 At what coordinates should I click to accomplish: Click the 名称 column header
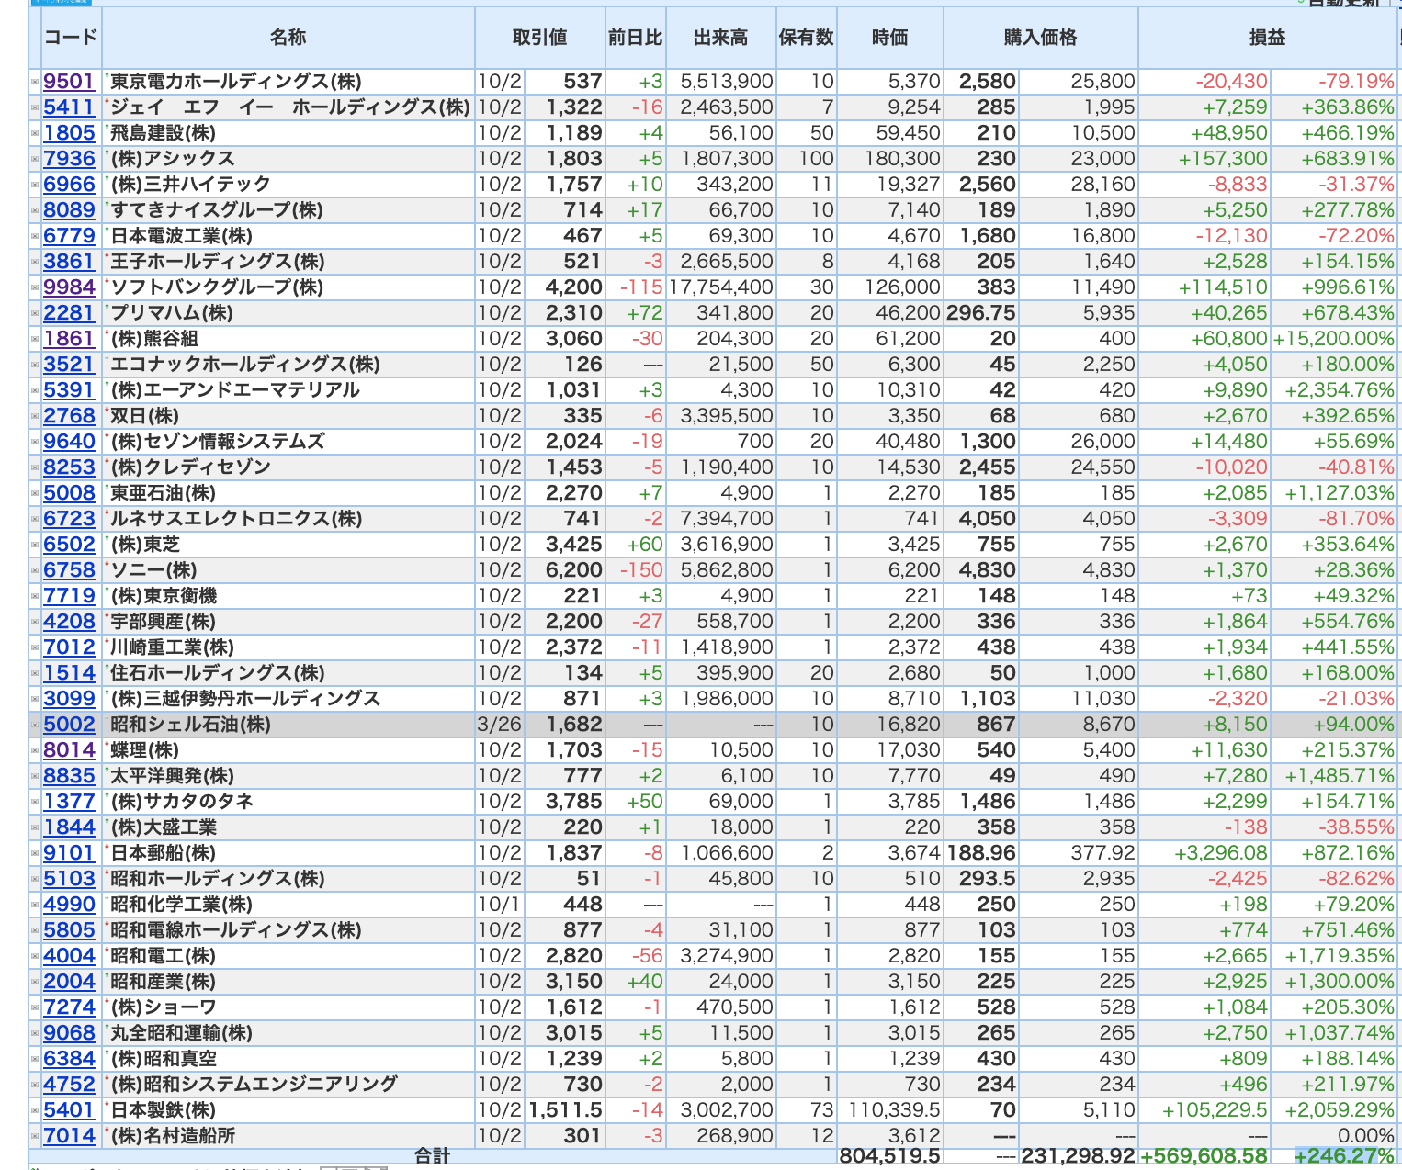tap(288, 38)
